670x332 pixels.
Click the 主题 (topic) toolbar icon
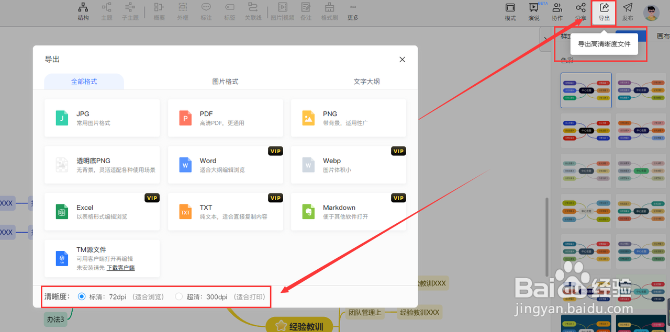106,12
